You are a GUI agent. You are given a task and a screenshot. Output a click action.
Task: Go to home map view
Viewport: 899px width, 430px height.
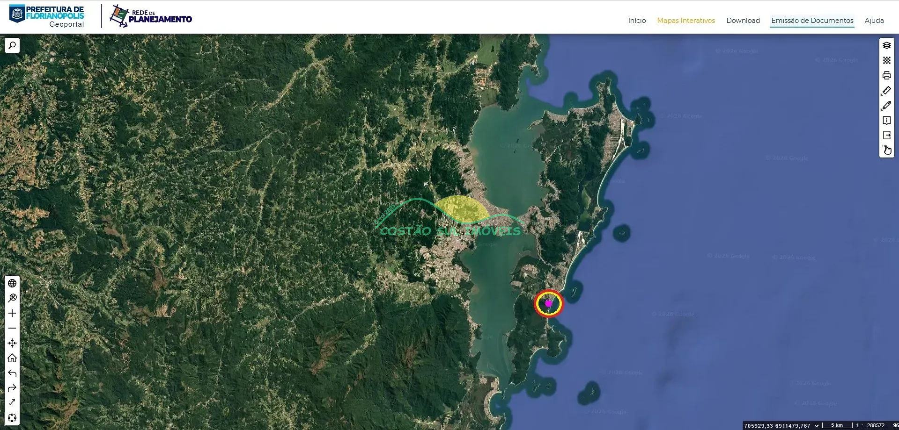[12, 358]
